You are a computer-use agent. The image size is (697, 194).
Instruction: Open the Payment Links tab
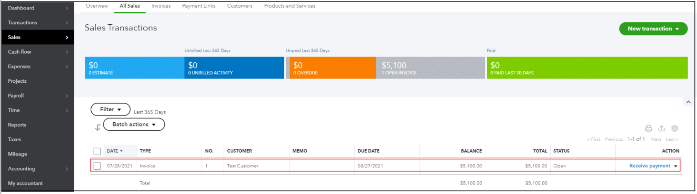pos(199,6)
